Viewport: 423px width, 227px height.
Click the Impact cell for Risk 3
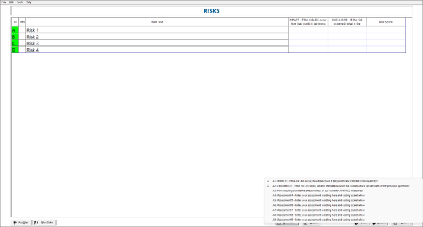308,43
